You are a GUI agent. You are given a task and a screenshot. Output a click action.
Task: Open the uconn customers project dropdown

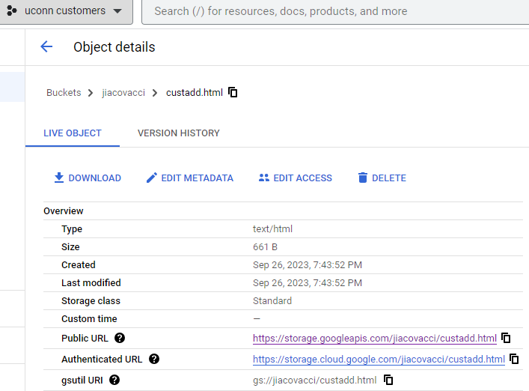pyautogui.click(x=65, y=11)
